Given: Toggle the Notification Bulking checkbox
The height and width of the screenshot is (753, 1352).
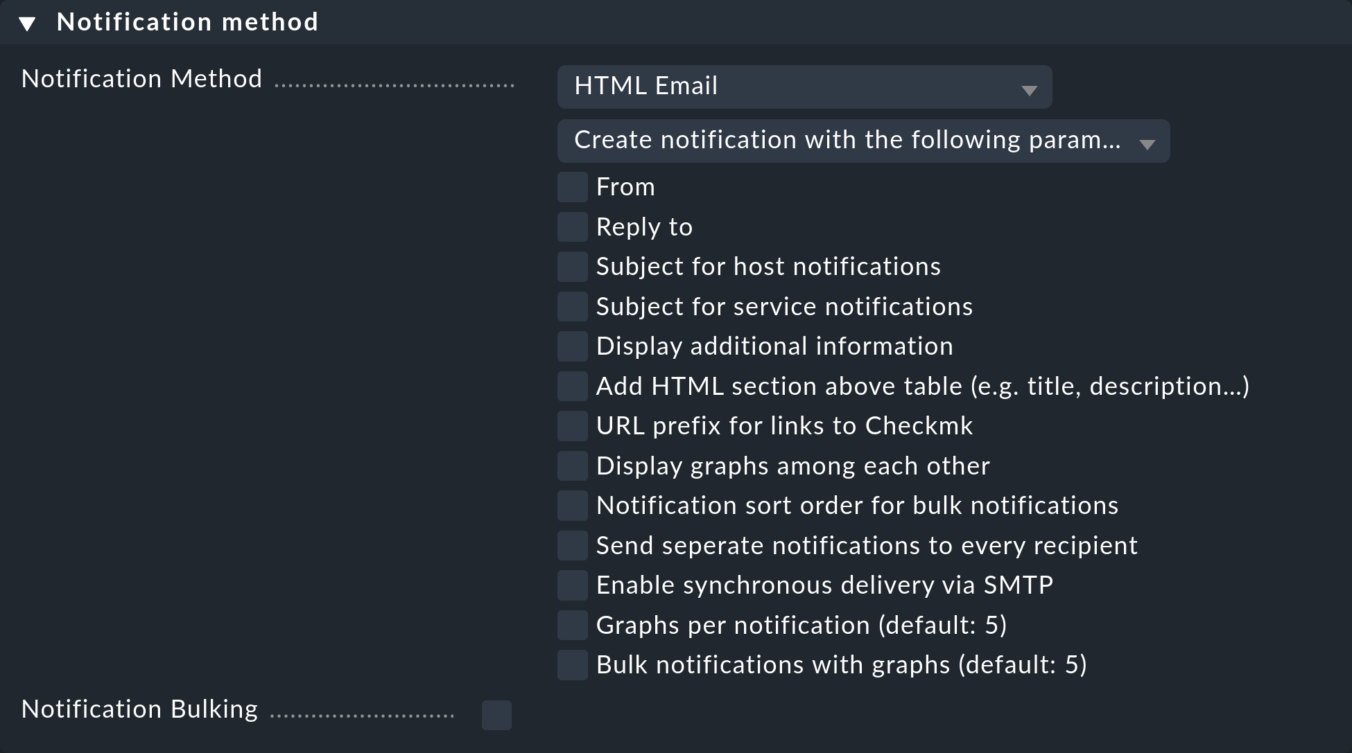Looking at the screenshot, I should (x=496, y=715).
